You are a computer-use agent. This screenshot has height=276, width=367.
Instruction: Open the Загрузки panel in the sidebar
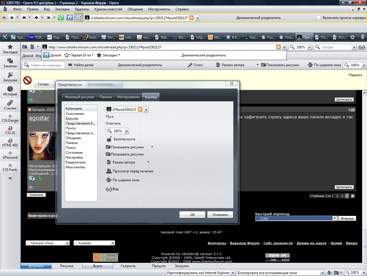pos(10,77)
